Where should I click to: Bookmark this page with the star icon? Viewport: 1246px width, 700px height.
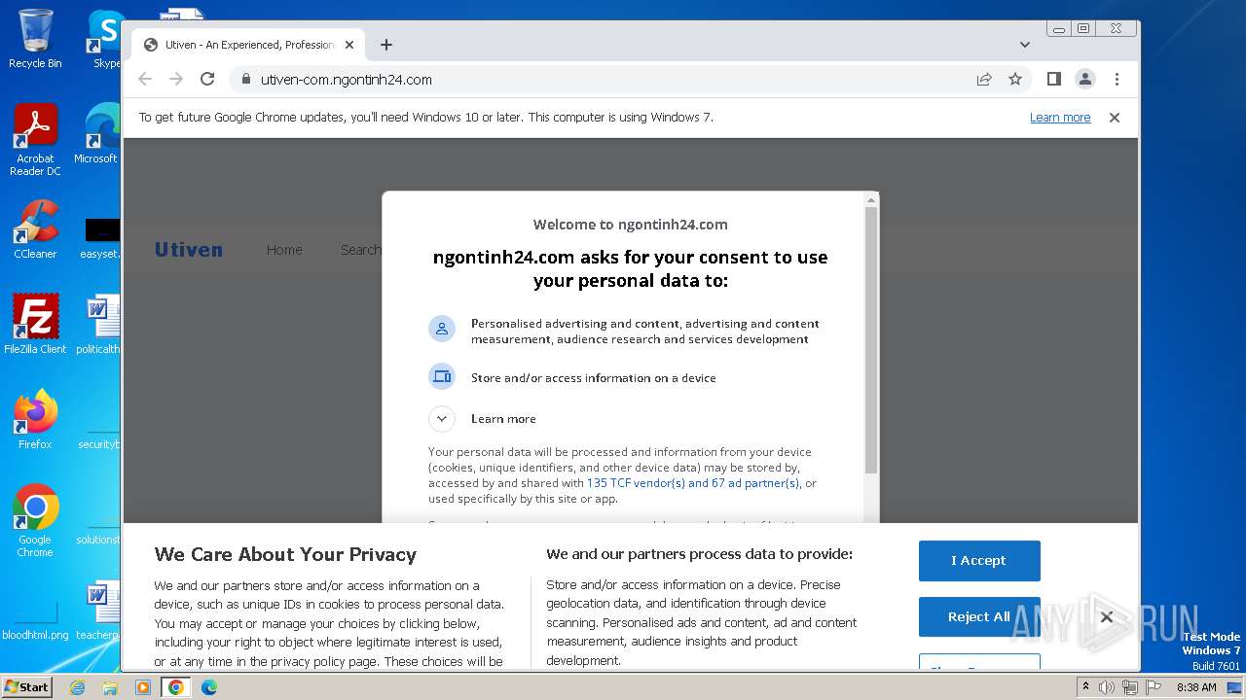(x=1015, y=79)
